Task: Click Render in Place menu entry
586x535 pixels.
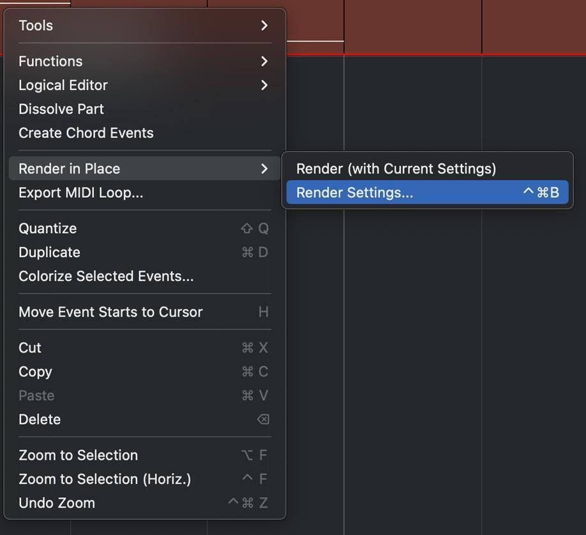Action: click(x=145, y=169)
